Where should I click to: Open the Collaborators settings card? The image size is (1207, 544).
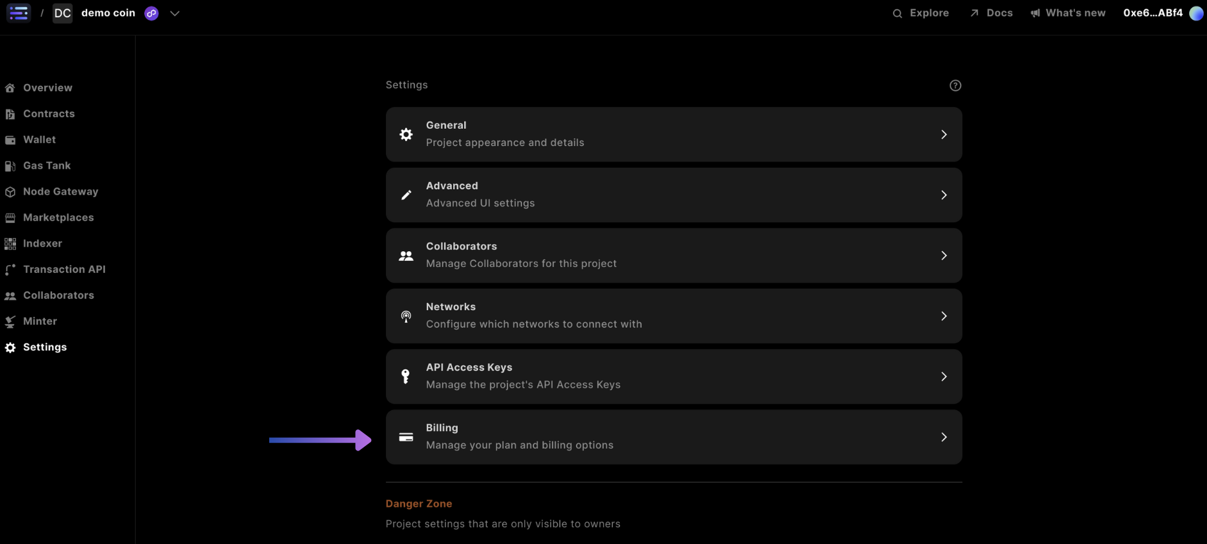[x=673, y=255]
